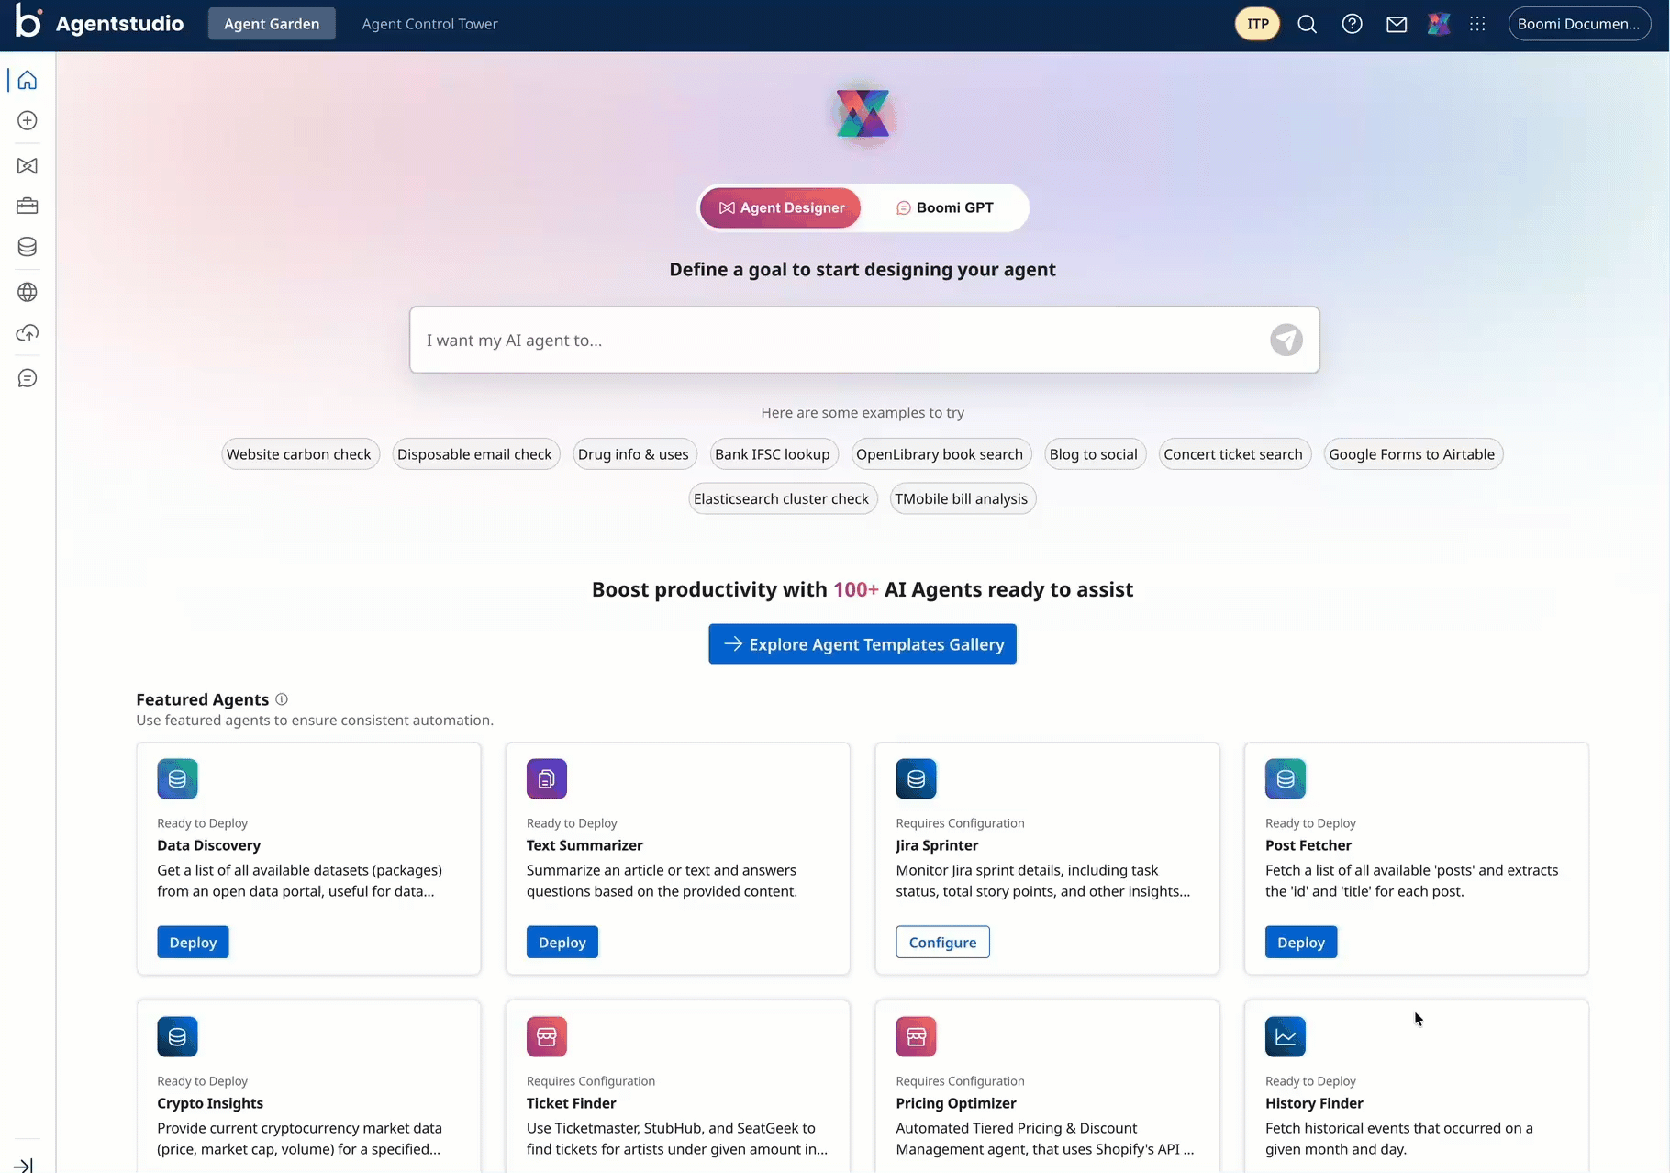Screen dimensions: 1670x1173
Task: Open the Post Fetcher card title
Action: [1308, 845]
